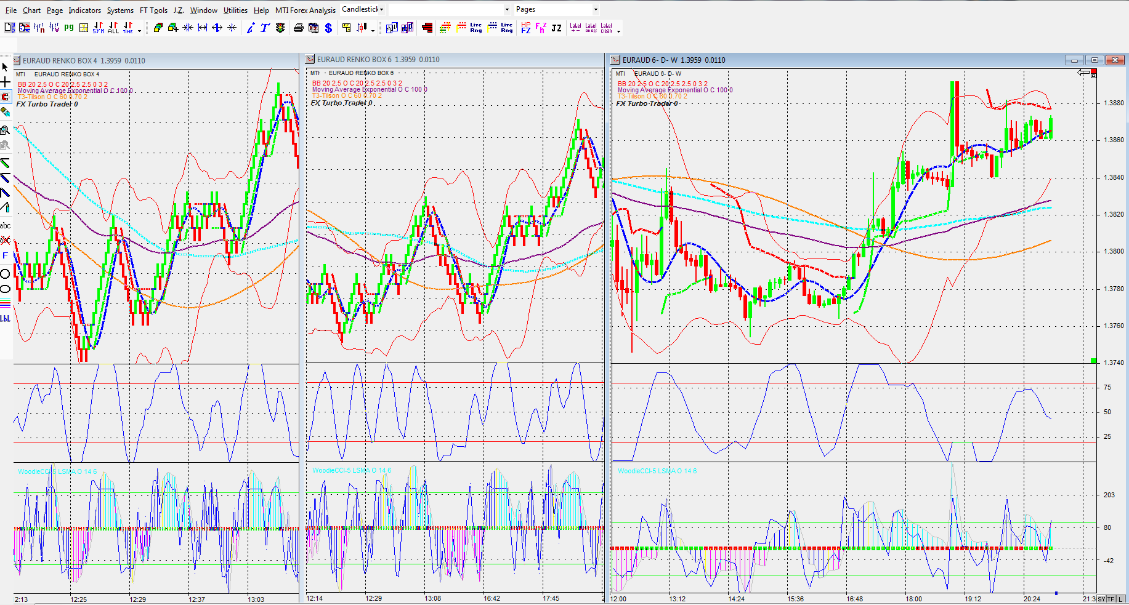This screenshot has height=605, width=1129.
Task: Click the JZ toolbar icon
Action: (556, 28)
